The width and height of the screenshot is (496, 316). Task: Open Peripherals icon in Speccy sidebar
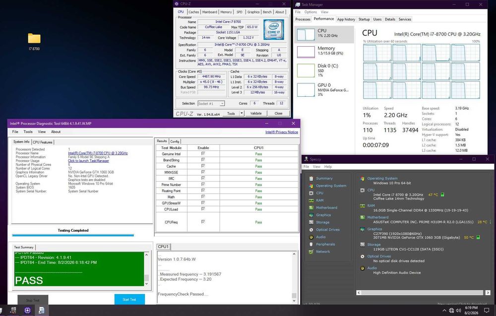tap(311, 244)
